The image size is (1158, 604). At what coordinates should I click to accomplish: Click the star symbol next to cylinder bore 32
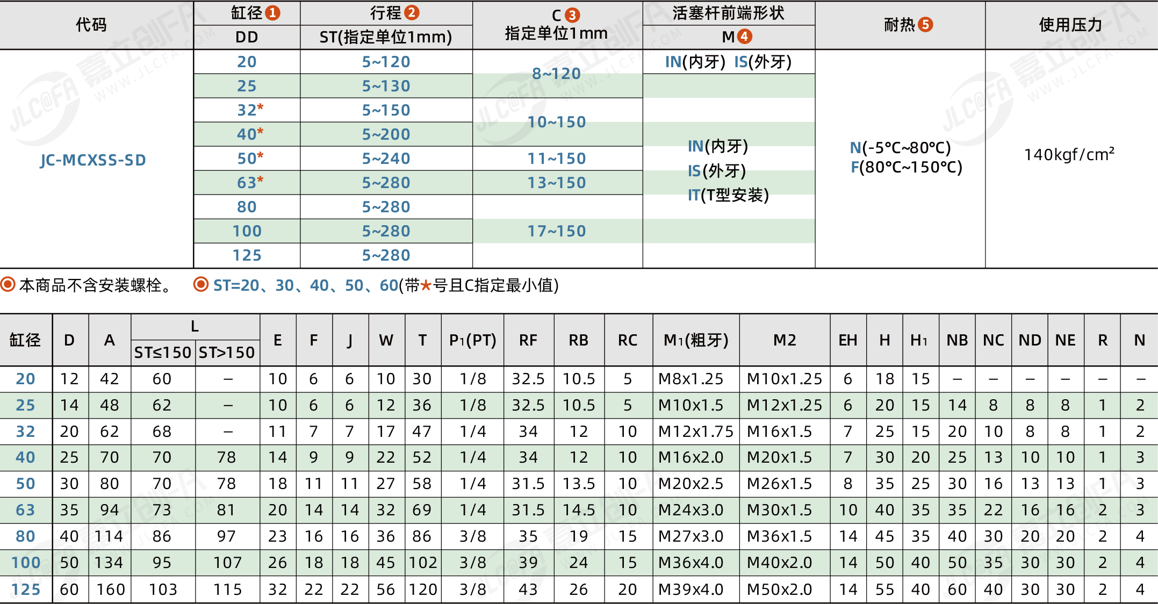[261, 106]
